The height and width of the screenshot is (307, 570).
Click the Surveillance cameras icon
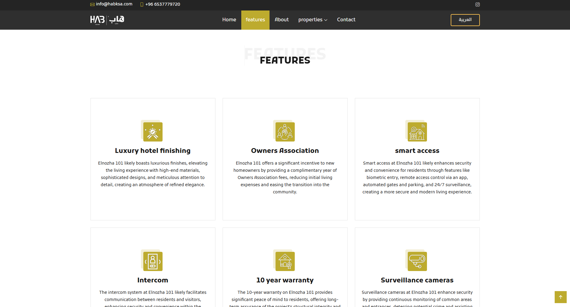(417, 261)
